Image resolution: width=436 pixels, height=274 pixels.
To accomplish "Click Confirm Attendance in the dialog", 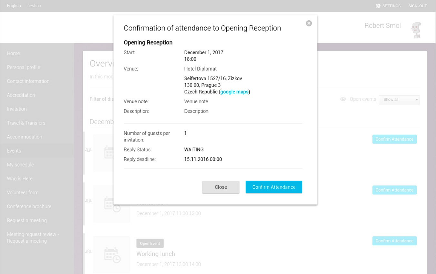I will (274, 187).
